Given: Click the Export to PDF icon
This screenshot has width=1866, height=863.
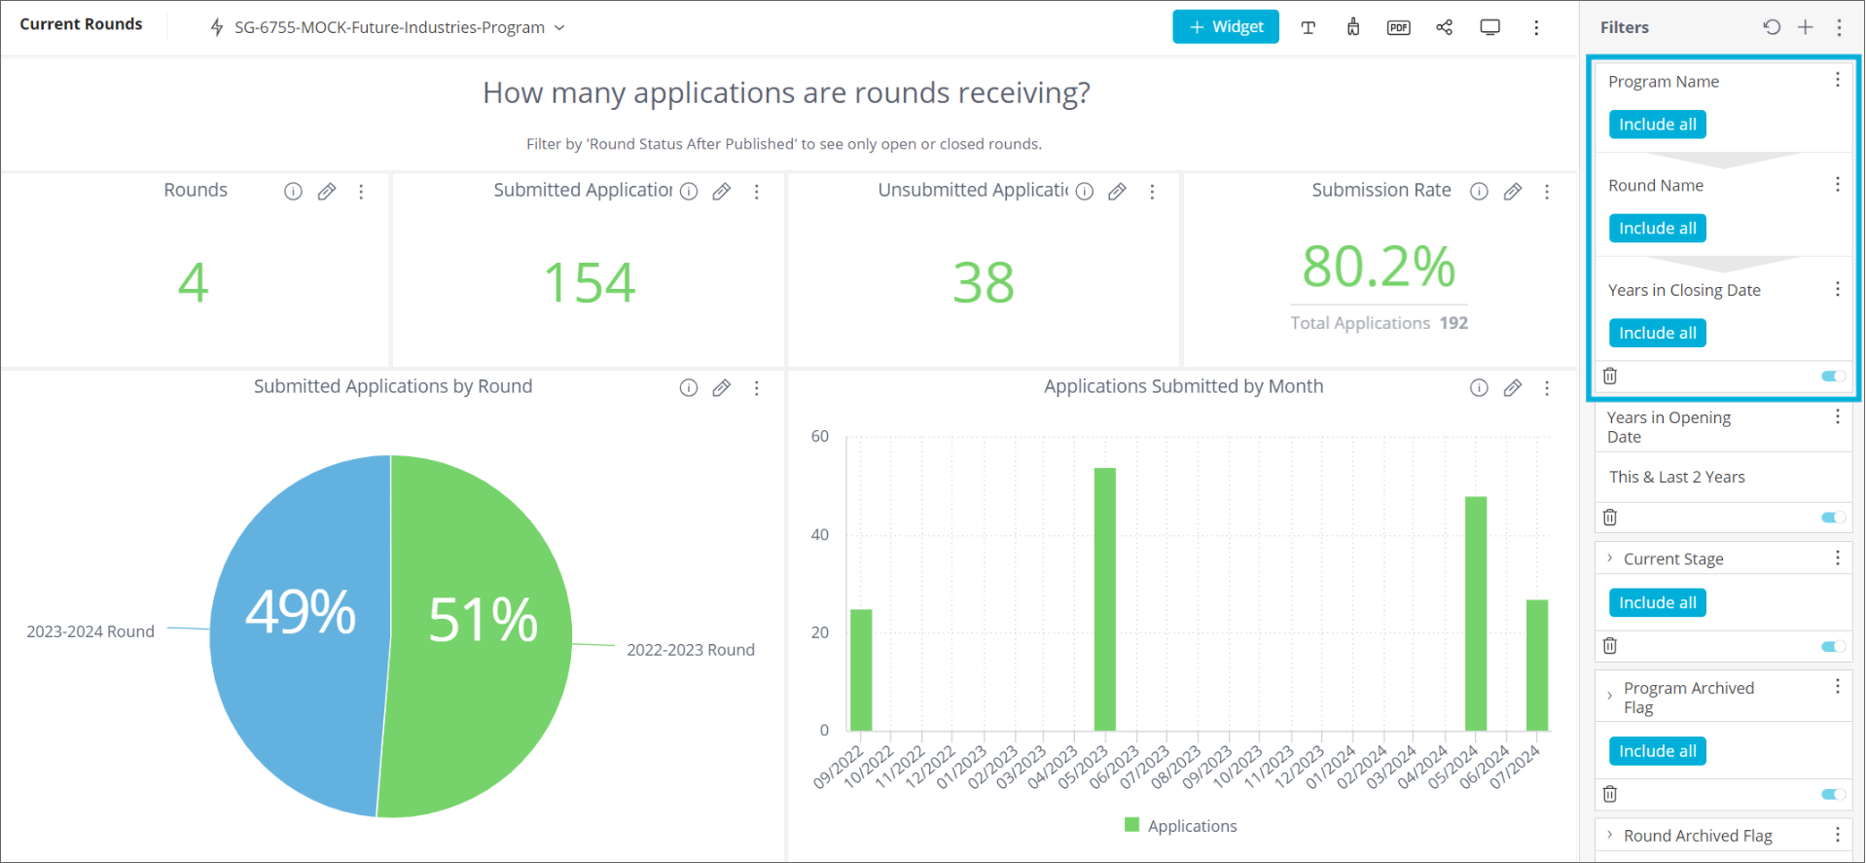Looking at the screenshot, I should [1398, 27].
